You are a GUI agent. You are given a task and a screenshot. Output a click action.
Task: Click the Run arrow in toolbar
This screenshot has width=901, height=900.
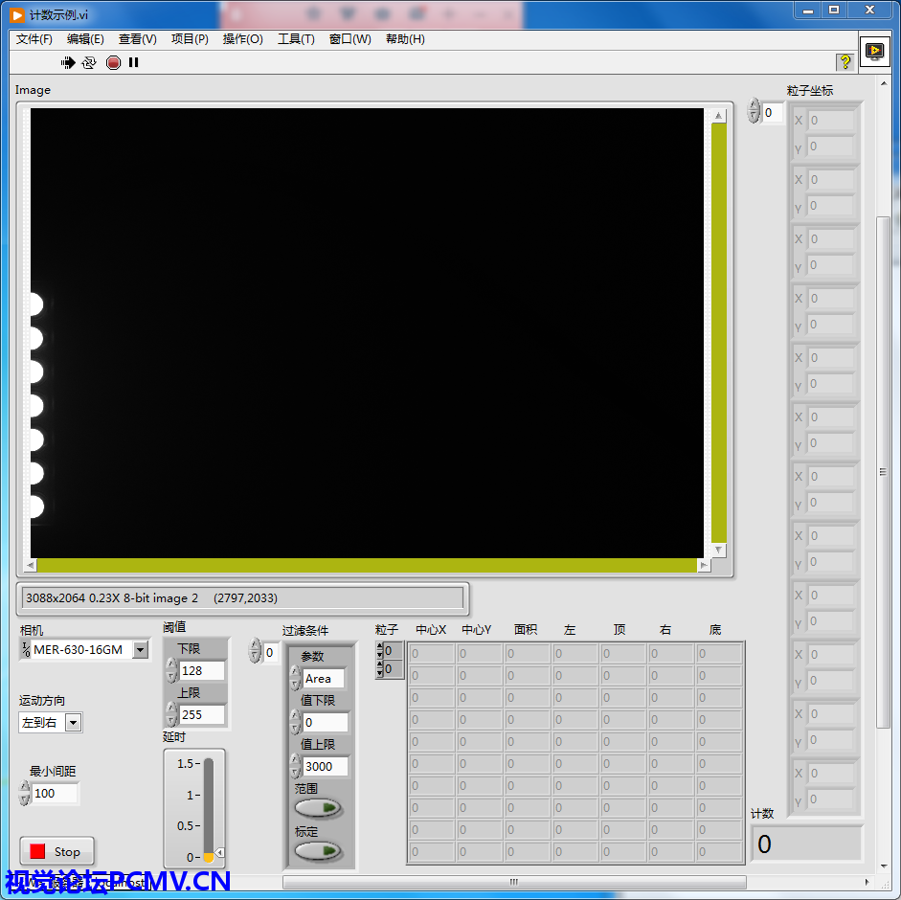click(x=68, y=62)
